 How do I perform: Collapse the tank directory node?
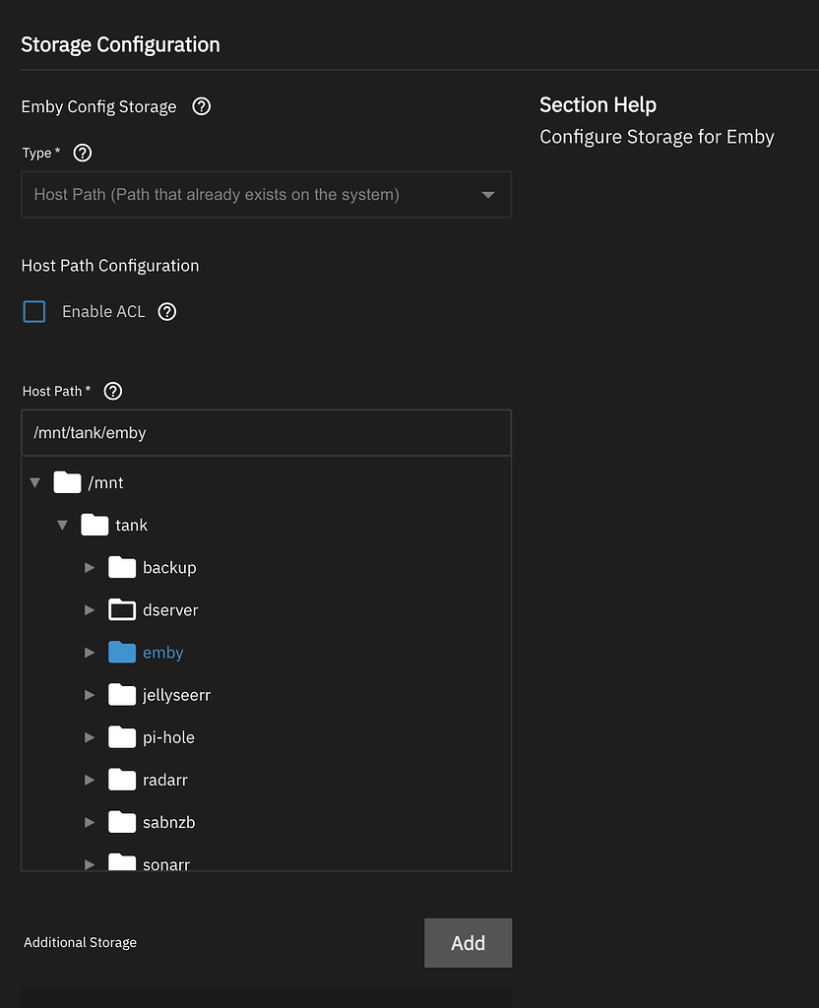point(62,525)
